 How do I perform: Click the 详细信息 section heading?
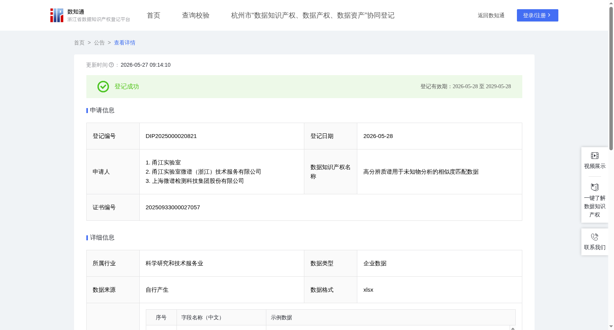[x=102, y=238]
